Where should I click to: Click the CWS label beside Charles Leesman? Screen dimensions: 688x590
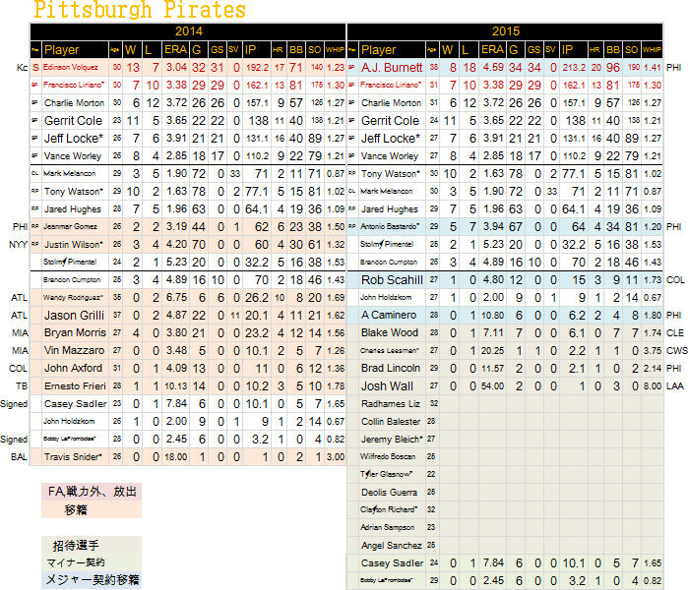[x=676, y=350]
